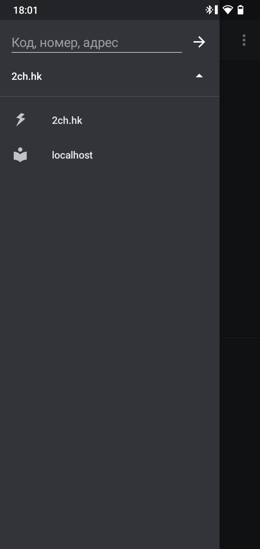Tap the dimmed lower panel to the right of the drawer

[240, 444]
